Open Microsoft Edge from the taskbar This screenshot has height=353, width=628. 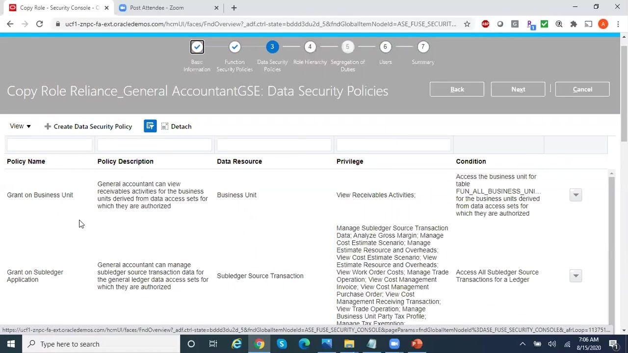click(304, 344)
